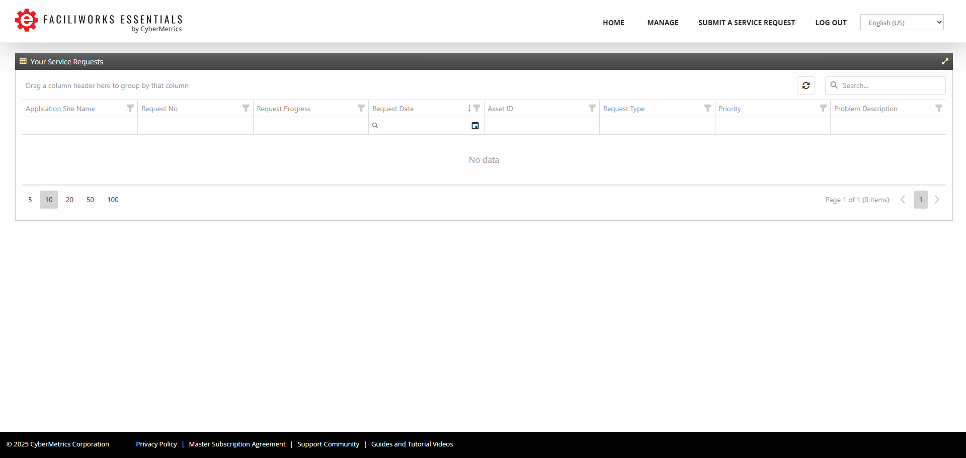
Task: Open Guides and Tutorial Videos link
Action: click(412, 444)
